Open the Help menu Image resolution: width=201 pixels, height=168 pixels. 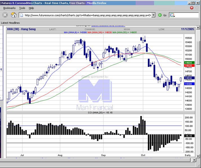pyautogui.click(x=31, y=8)
